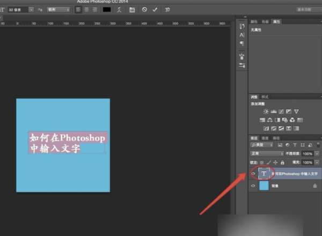
Task: Add a Levels adjustment histogram icon
Action: 274,111
